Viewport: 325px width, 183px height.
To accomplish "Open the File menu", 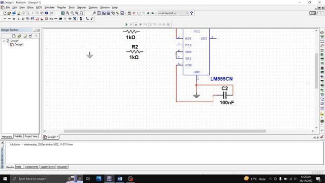I will pyautogui.click(x=8, y=8).
